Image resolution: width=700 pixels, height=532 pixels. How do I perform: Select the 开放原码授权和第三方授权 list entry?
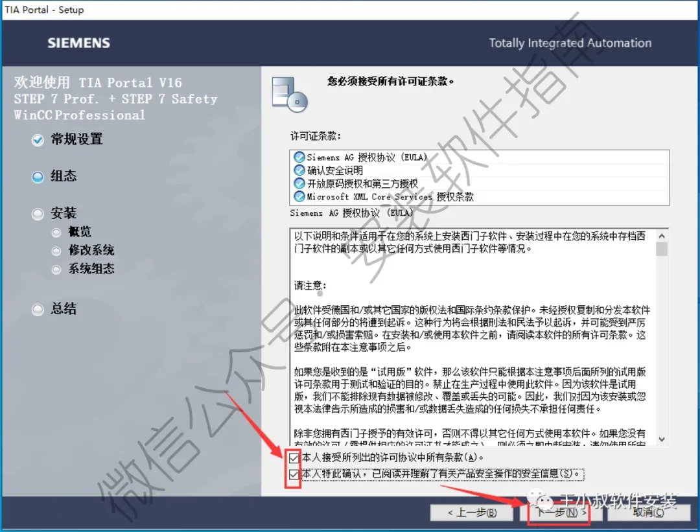coord(480,183)
